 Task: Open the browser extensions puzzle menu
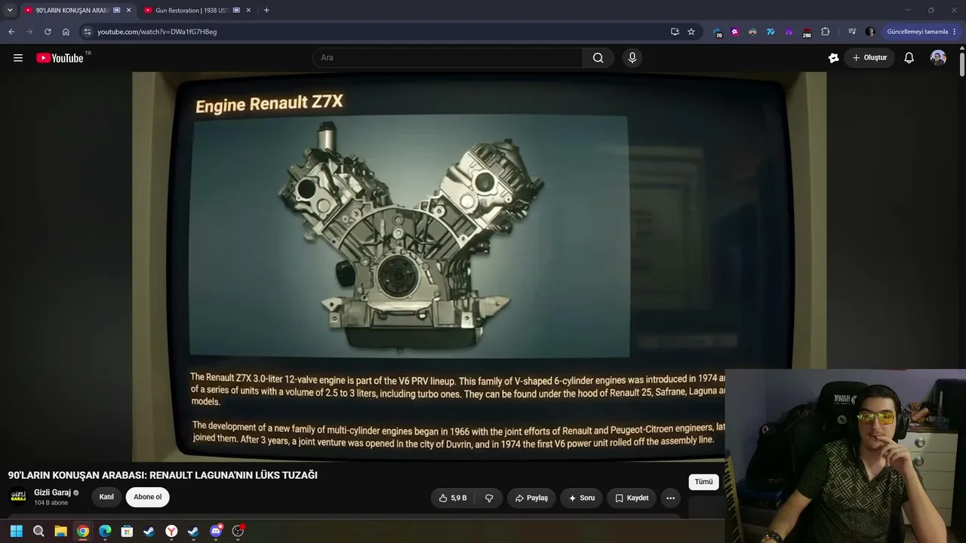pyautogui.click(x=825, y=32)
